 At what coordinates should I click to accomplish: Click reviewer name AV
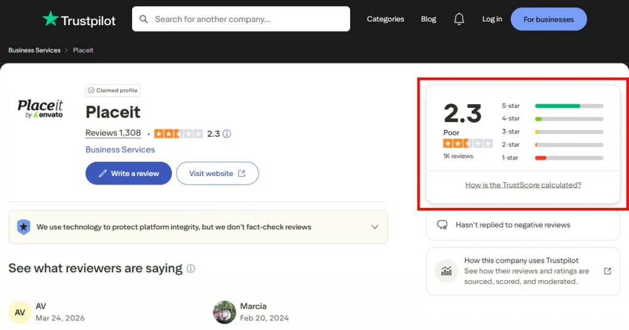[41, 306]
